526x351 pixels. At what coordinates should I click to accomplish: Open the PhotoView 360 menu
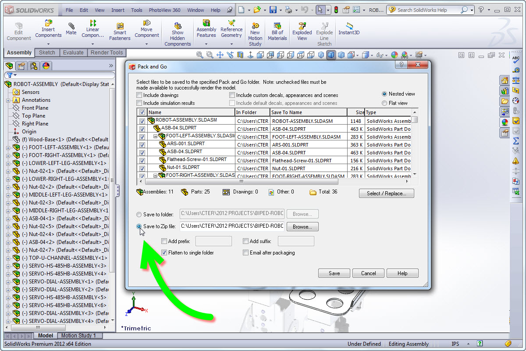pos(164,10)
